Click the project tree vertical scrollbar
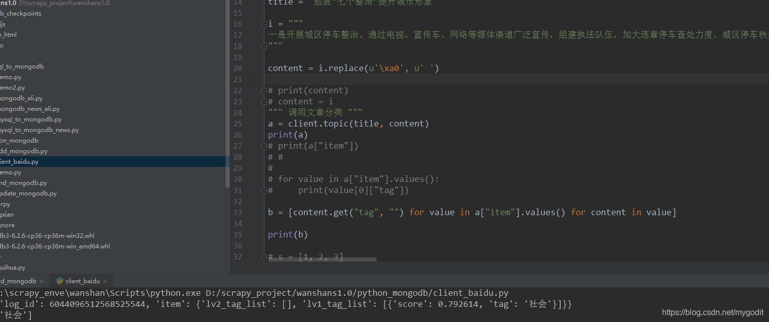 228,93
